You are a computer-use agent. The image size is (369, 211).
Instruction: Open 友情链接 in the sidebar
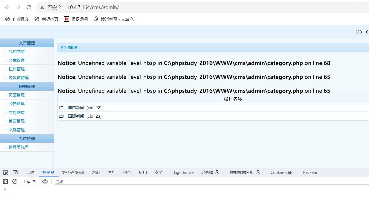pyautogui.click(x=17, y=113)
